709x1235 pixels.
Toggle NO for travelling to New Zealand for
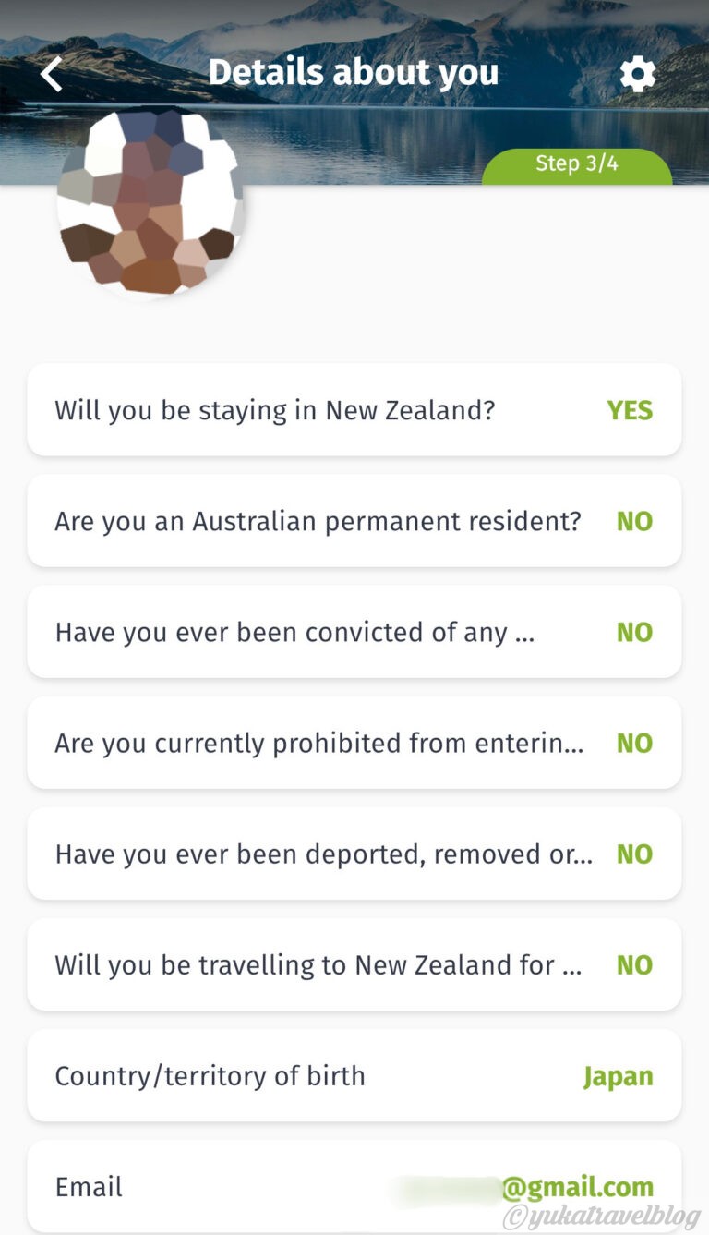pyautogui.click(x=634, y=964)
